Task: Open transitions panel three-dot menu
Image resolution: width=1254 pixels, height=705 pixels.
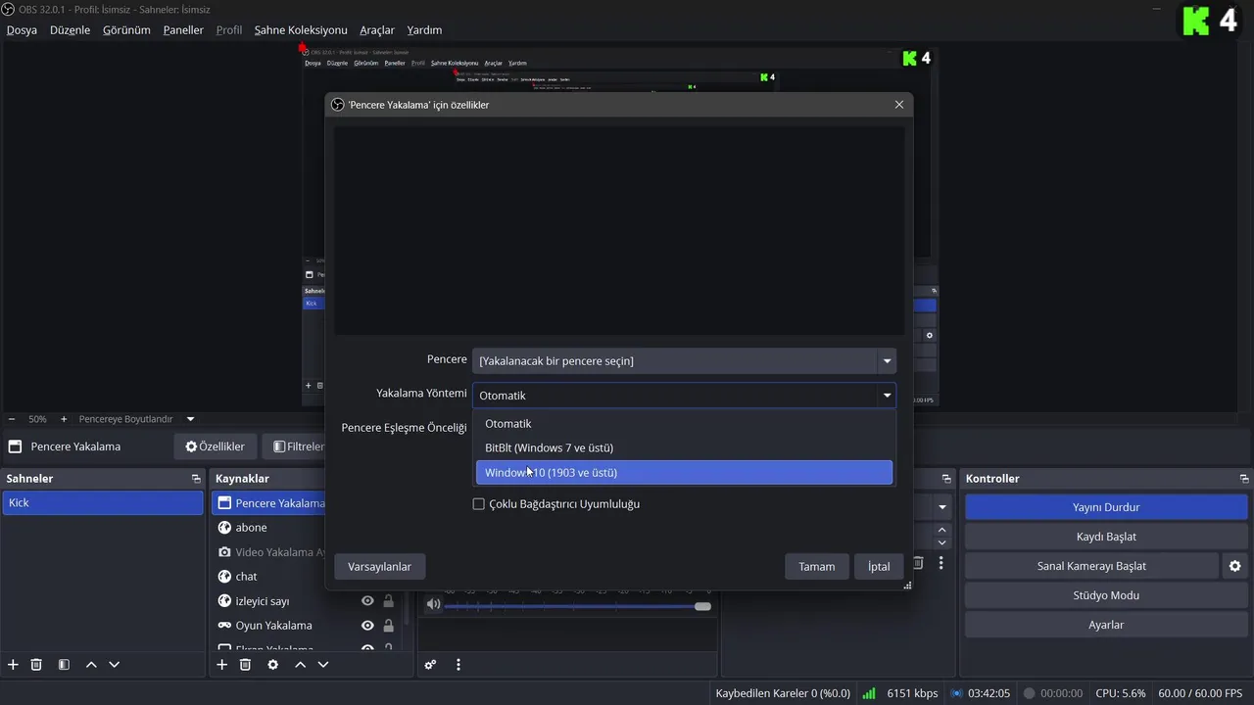Action: click(x=940, y=563)
